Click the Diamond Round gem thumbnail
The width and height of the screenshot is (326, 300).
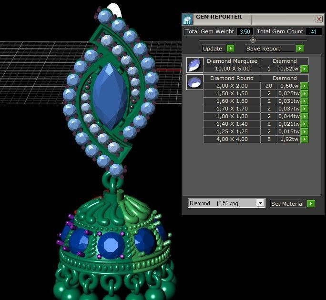[x=195, y=82]
